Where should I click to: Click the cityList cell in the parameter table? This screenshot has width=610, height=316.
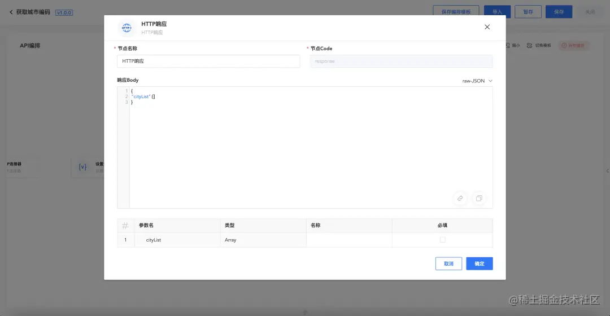[x=178, y=240]
